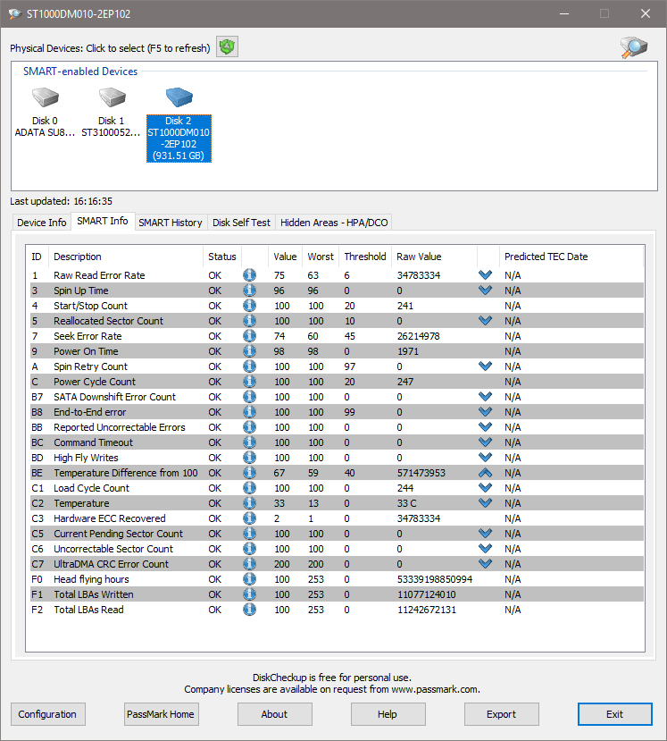Open info icon for Reported Uncorrectable Errors
Viewport: 667px width, 741px height.
pyautogui.click(x=250, y=427)
